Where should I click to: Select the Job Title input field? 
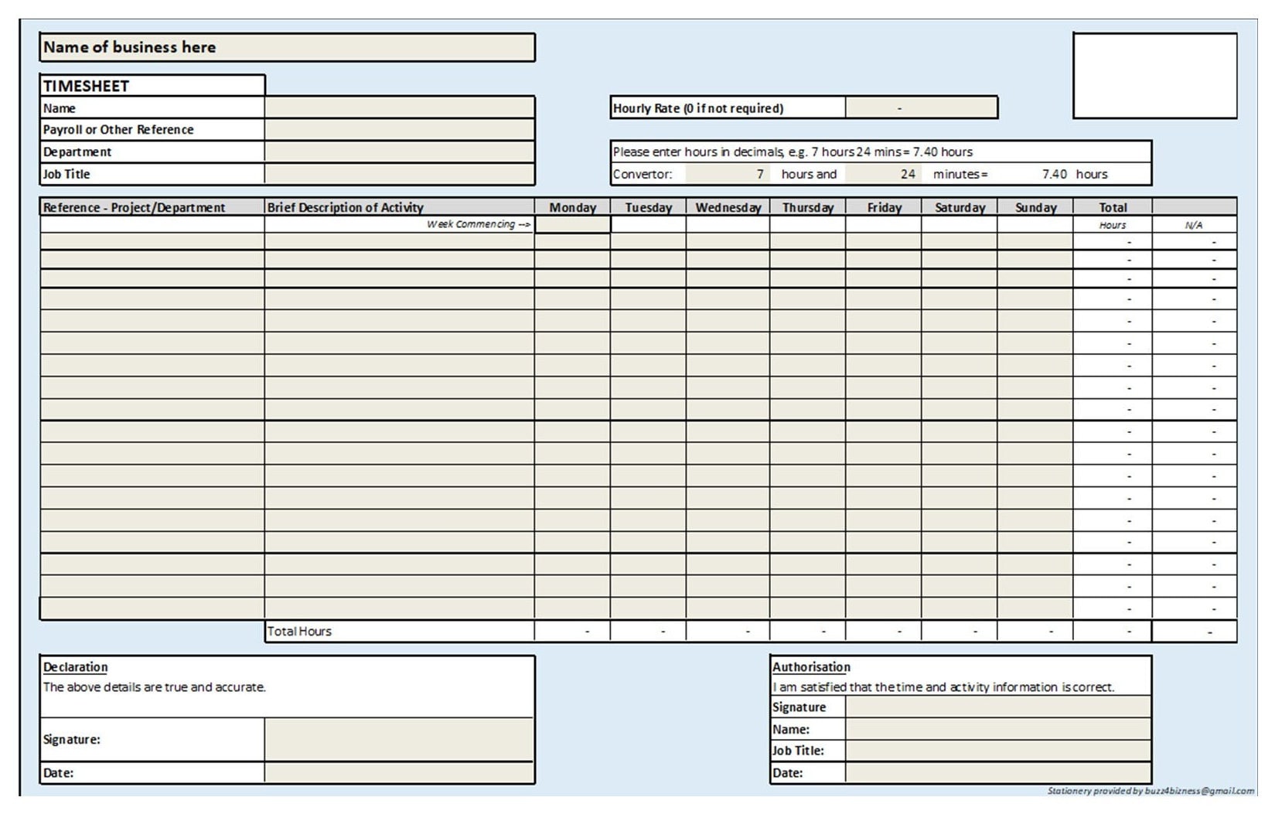pyautogui.click(x=398, y=173)
